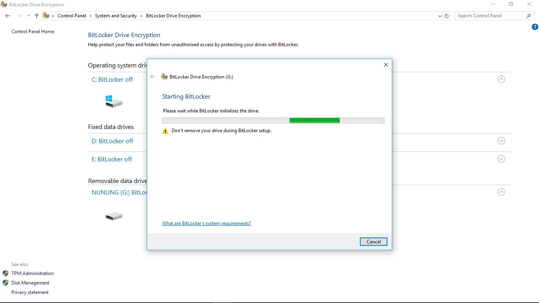Viewport: 539px width, 303px height.
Task: Click the Back arrow in the address bar
Action: 7,16
